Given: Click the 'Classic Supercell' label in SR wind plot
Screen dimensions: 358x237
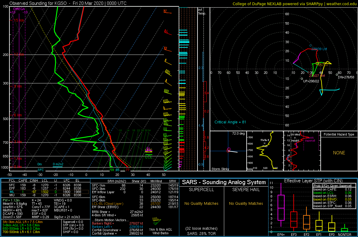Looking at the screenshot, I should pos(310,139).
